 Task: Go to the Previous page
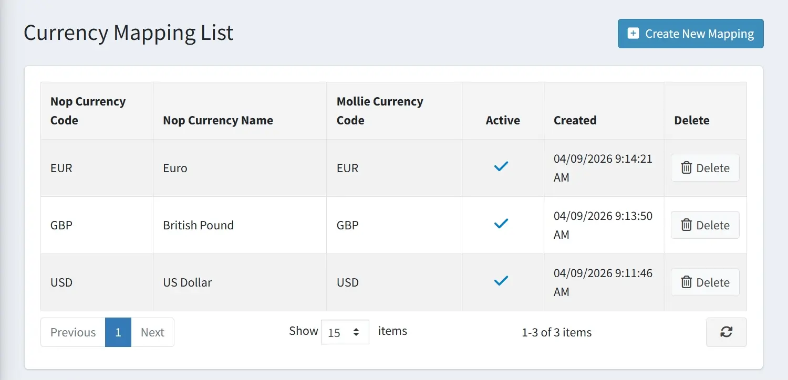coord(73,332)
